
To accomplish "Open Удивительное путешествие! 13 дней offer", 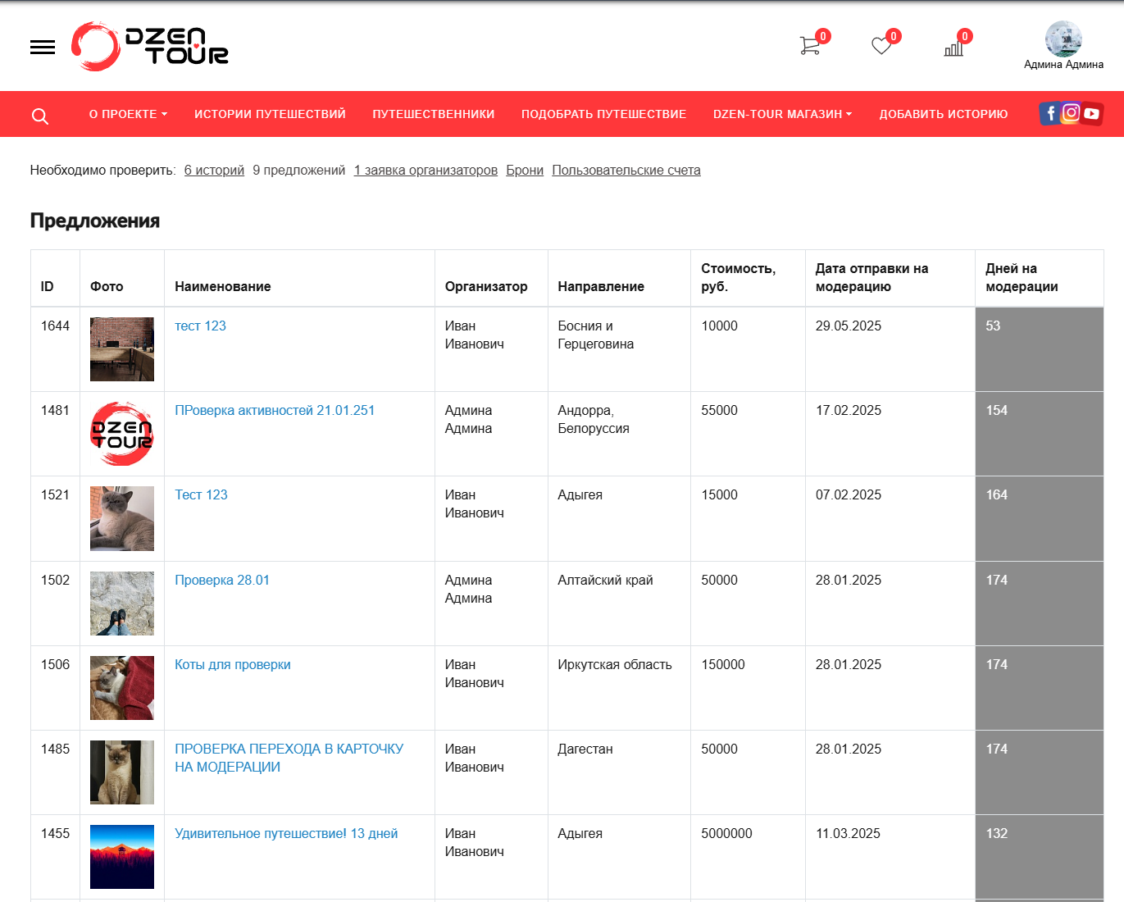I will tap(286, 833).
